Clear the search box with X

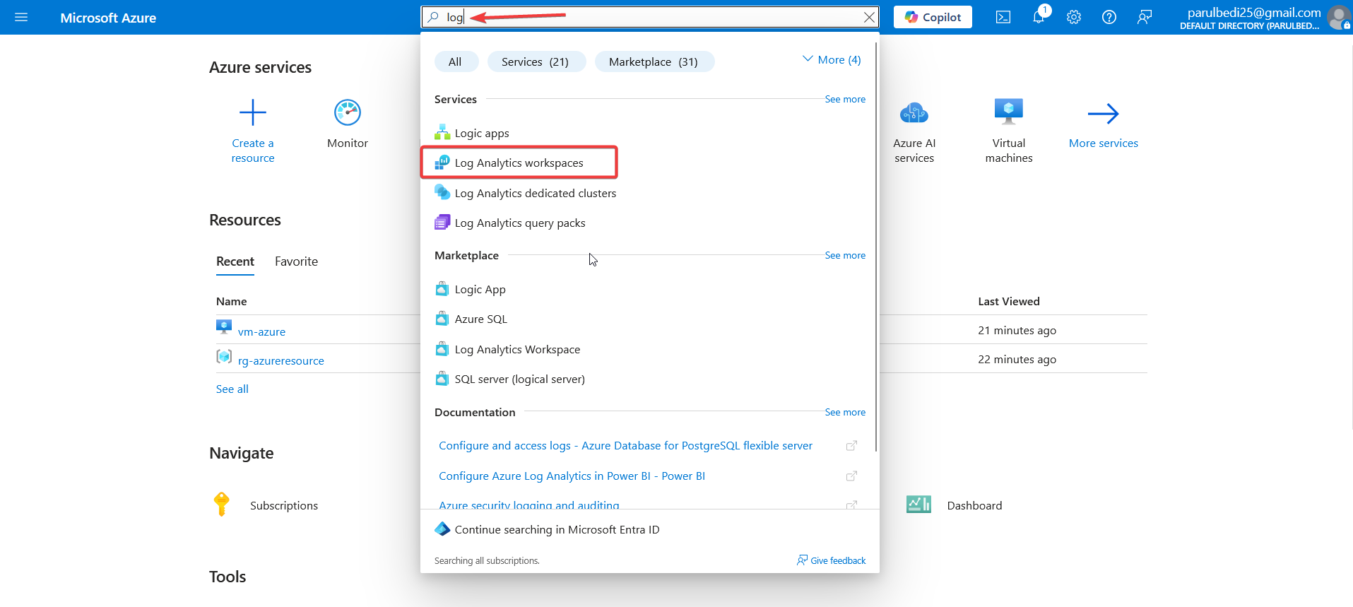coord(869,17)
